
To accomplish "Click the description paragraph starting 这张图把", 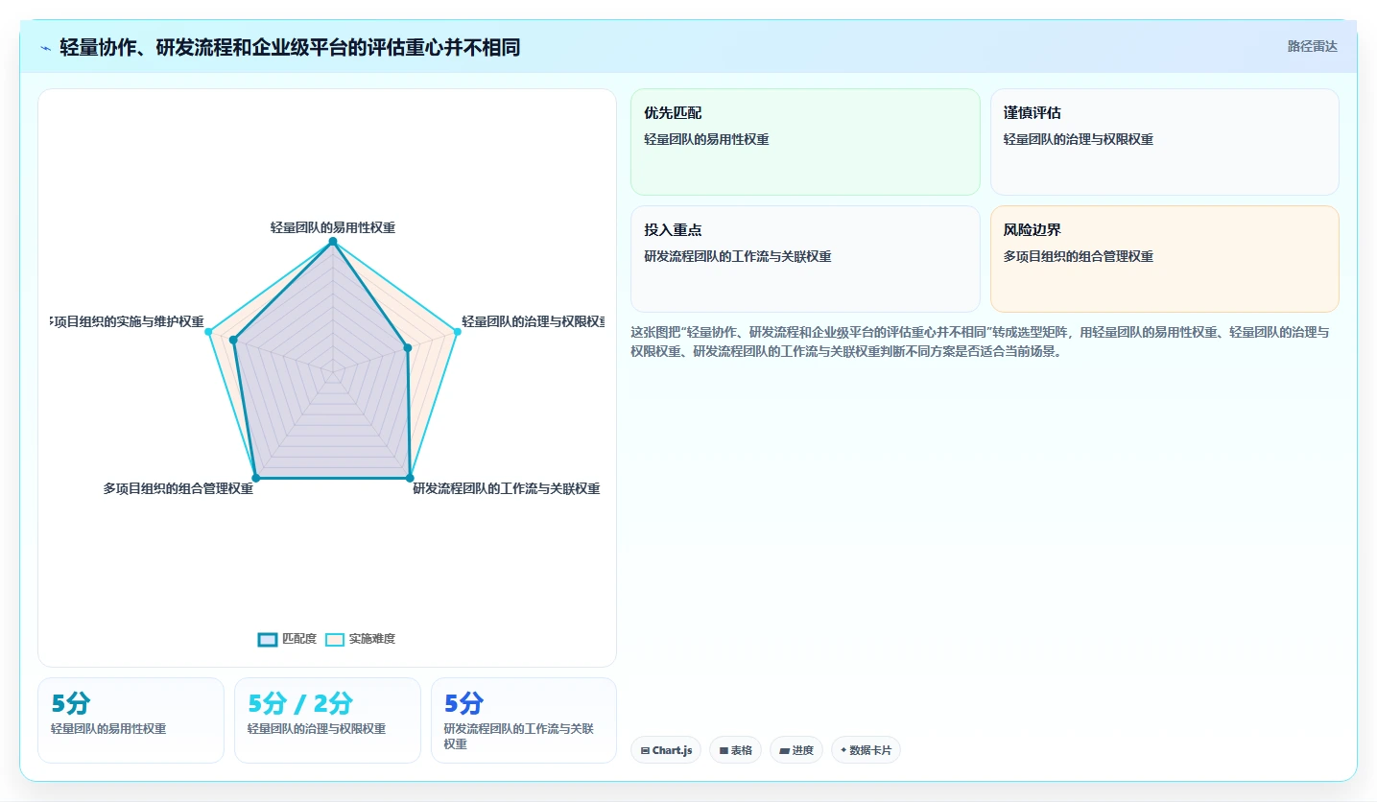I will pyautogui.click(x=980, y=342).
